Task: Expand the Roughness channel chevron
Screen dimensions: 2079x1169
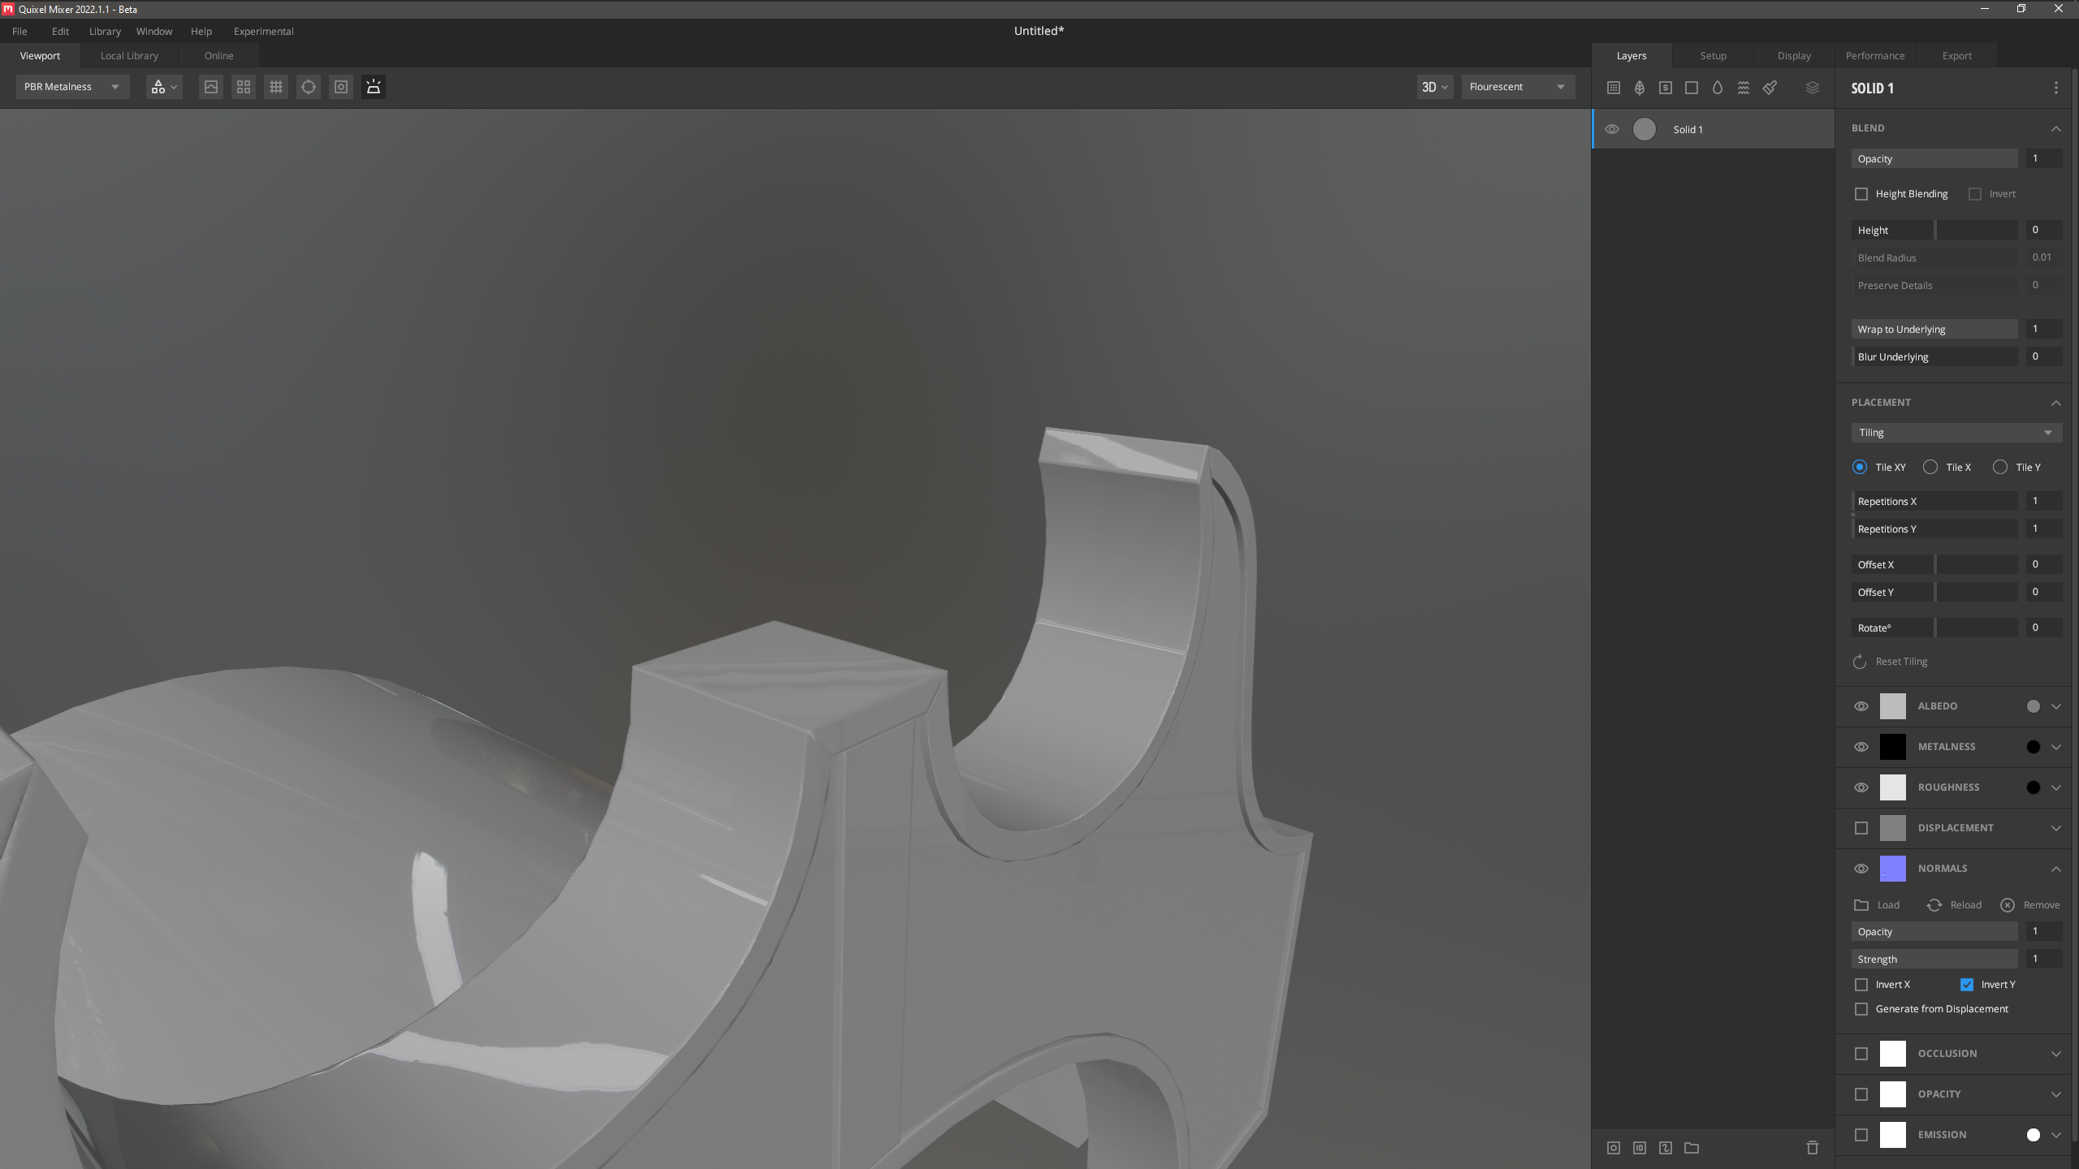Action: point(2056,787)
